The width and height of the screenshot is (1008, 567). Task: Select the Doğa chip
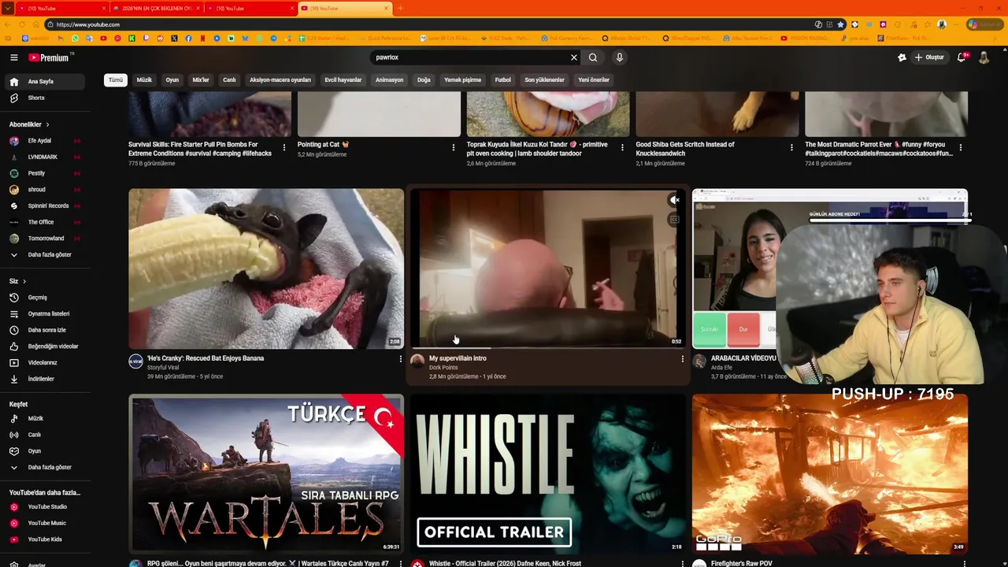click(x=424, y=80)
